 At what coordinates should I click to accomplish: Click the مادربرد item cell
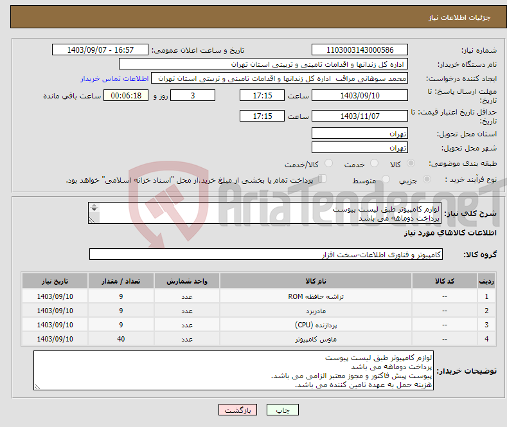(316, 311)
